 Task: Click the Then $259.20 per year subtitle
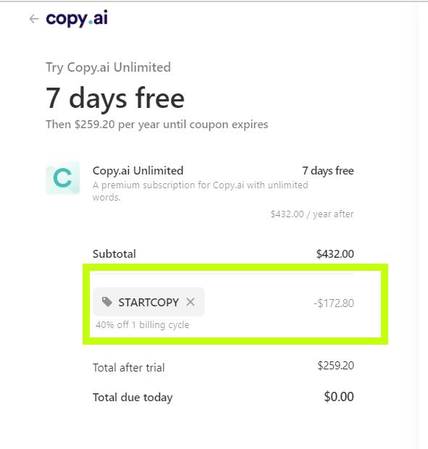click(x=157, y=125)
